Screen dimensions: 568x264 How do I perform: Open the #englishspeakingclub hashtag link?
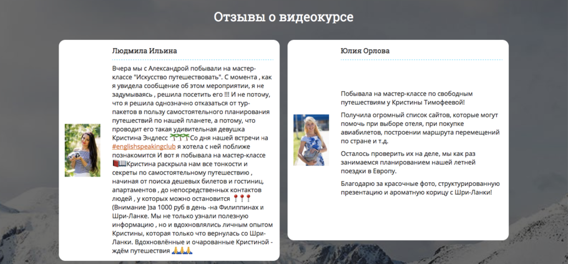[144, 147]
